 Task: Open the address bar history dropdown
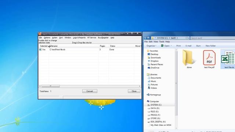click(x=186, y=38)
